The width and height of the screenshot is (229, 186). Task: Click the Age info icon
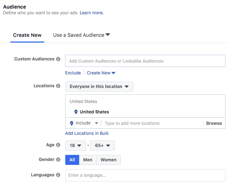tap(58, 145)
